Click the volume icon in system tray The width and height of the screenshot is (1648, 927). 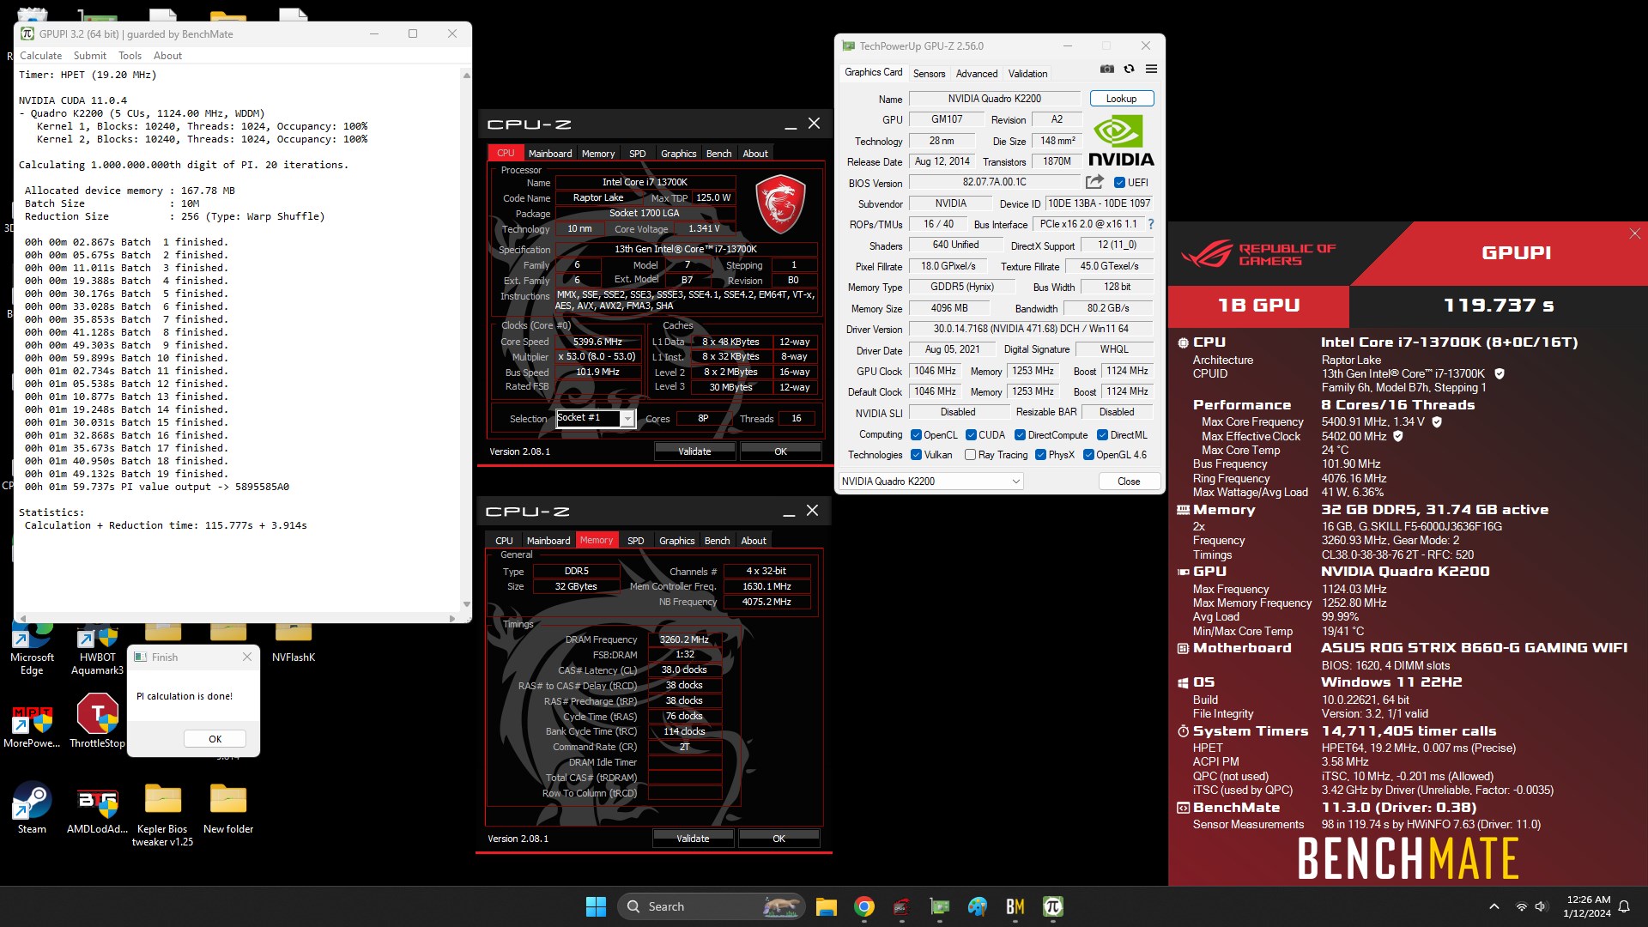pos(1541,906)
